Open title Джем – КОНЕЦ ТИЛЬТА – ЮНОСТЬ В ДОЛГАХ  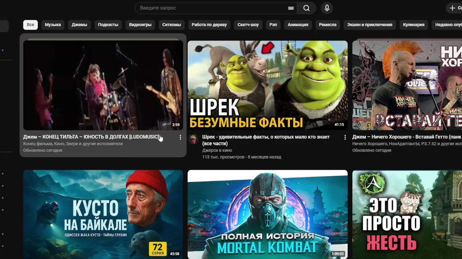(91, 137)
